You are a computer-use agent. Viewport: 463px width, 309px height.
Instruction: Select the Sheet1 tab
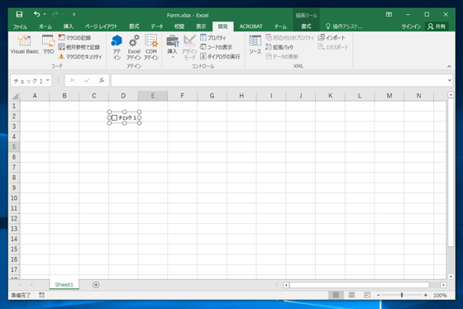tap(64, 284)
